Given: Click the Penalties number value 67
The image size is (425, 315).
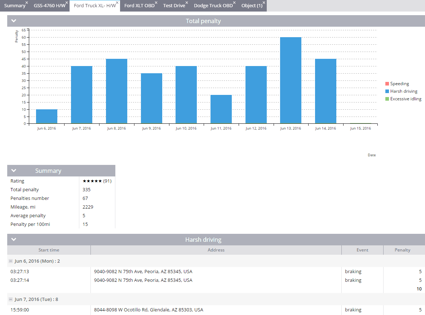Looking at the screenshot, I should click(x=85, y=198).
